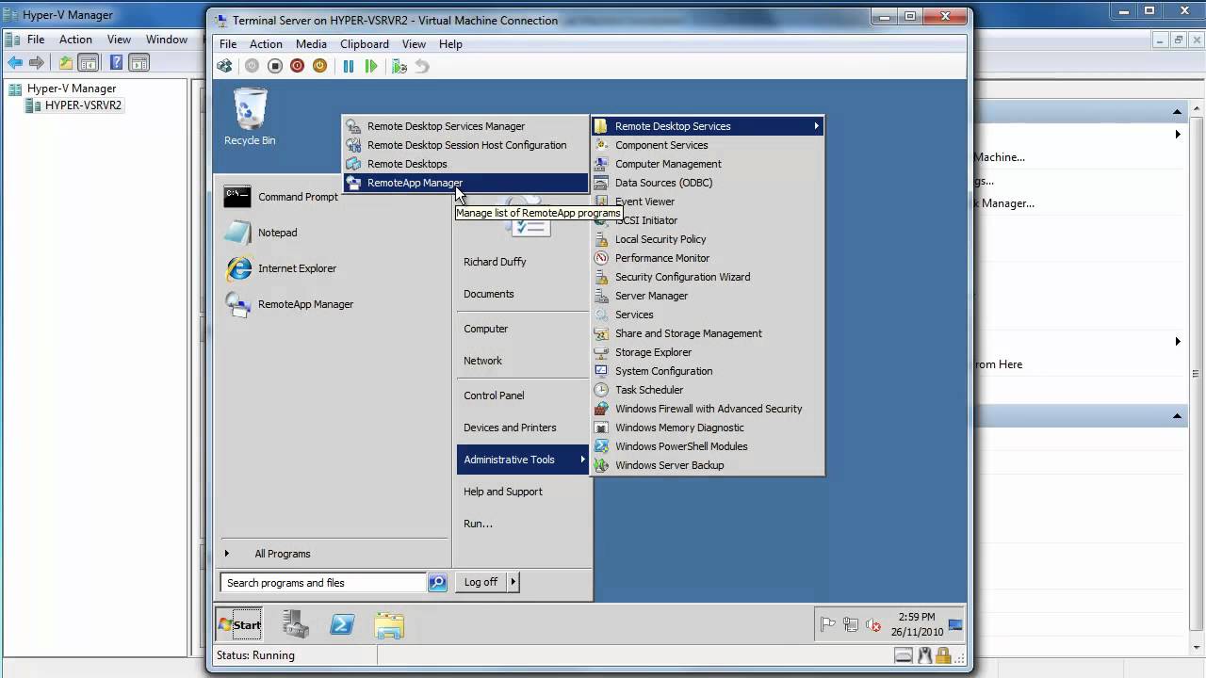This screenshot has height=678, width=1206.
Task: Open Windows Server Backup
Action: [708, 465]
